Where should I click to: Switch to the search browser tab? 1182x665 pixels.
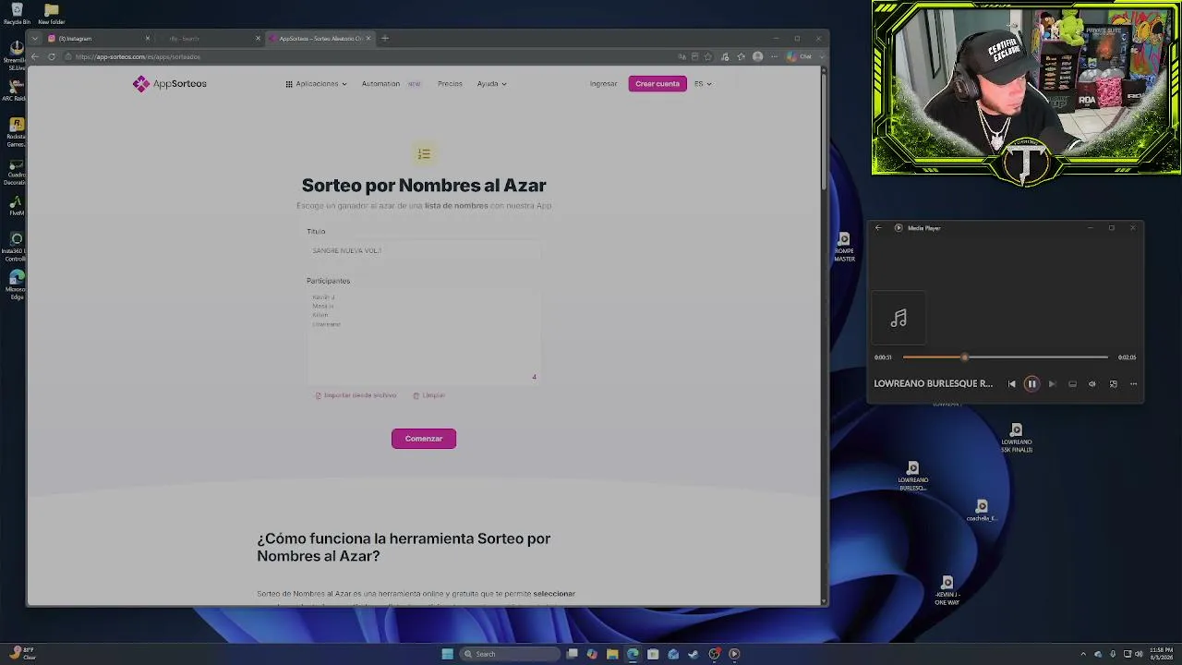210,39
